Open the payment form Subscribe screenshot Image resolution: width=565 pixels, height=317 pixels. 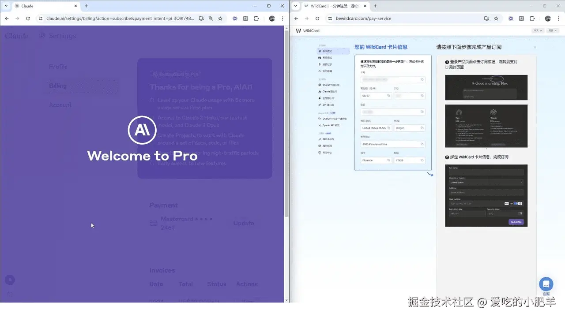coord(486,196)
